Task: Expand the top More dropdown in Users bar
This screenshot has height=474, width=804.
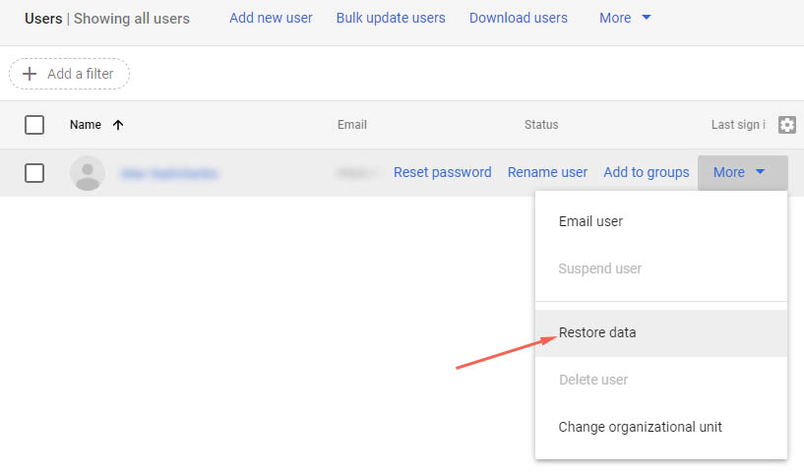Action: pyautogui.click(x=625, y=18)
